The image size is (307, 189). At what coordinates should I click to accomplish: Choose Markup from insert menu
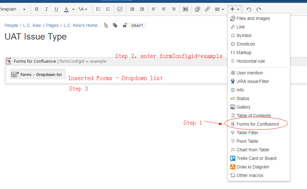[x=259, y=53]
